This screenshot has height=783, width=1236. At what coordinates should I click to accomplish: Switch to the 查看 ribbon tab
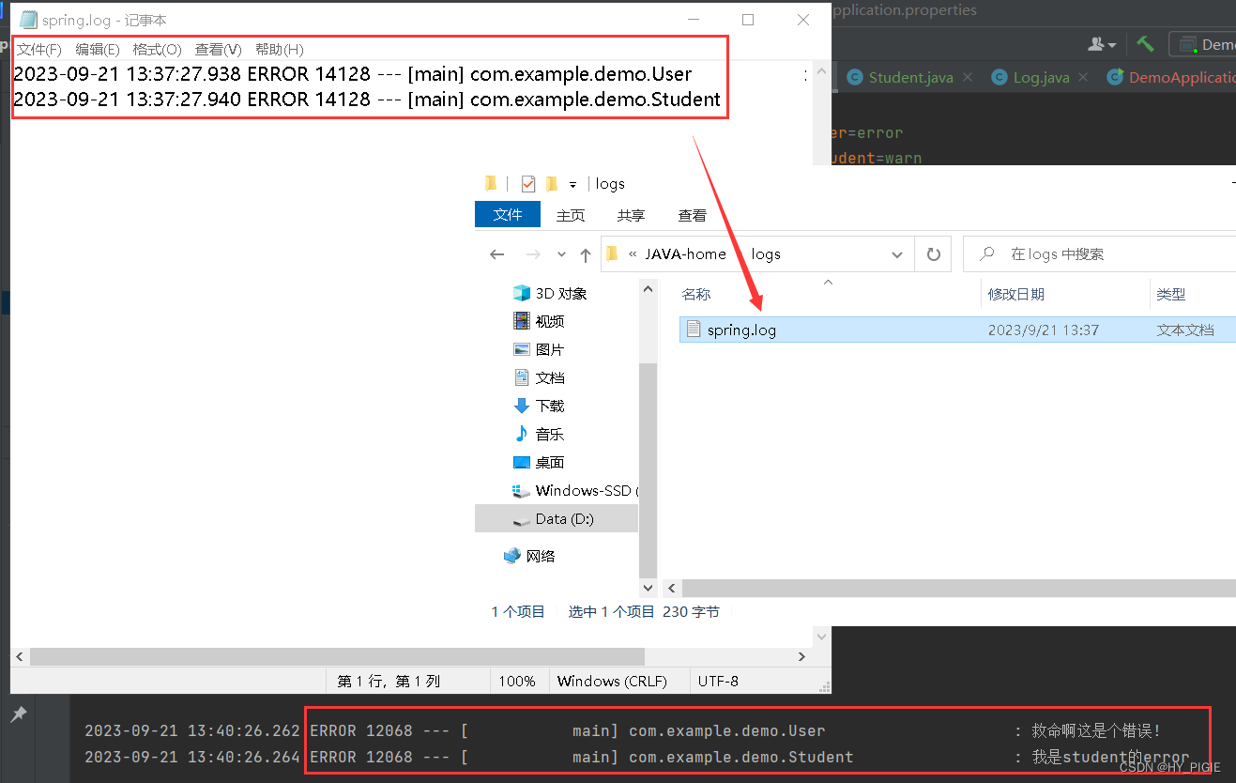[691, 214]
